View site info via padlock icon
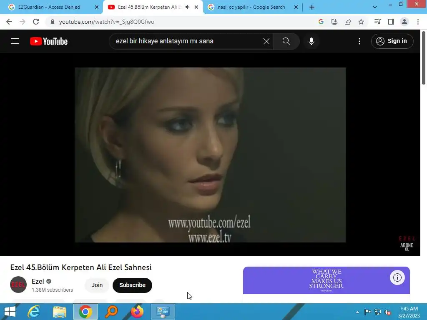The width and height of the screenshot is (427, 320). click(53, 22)
